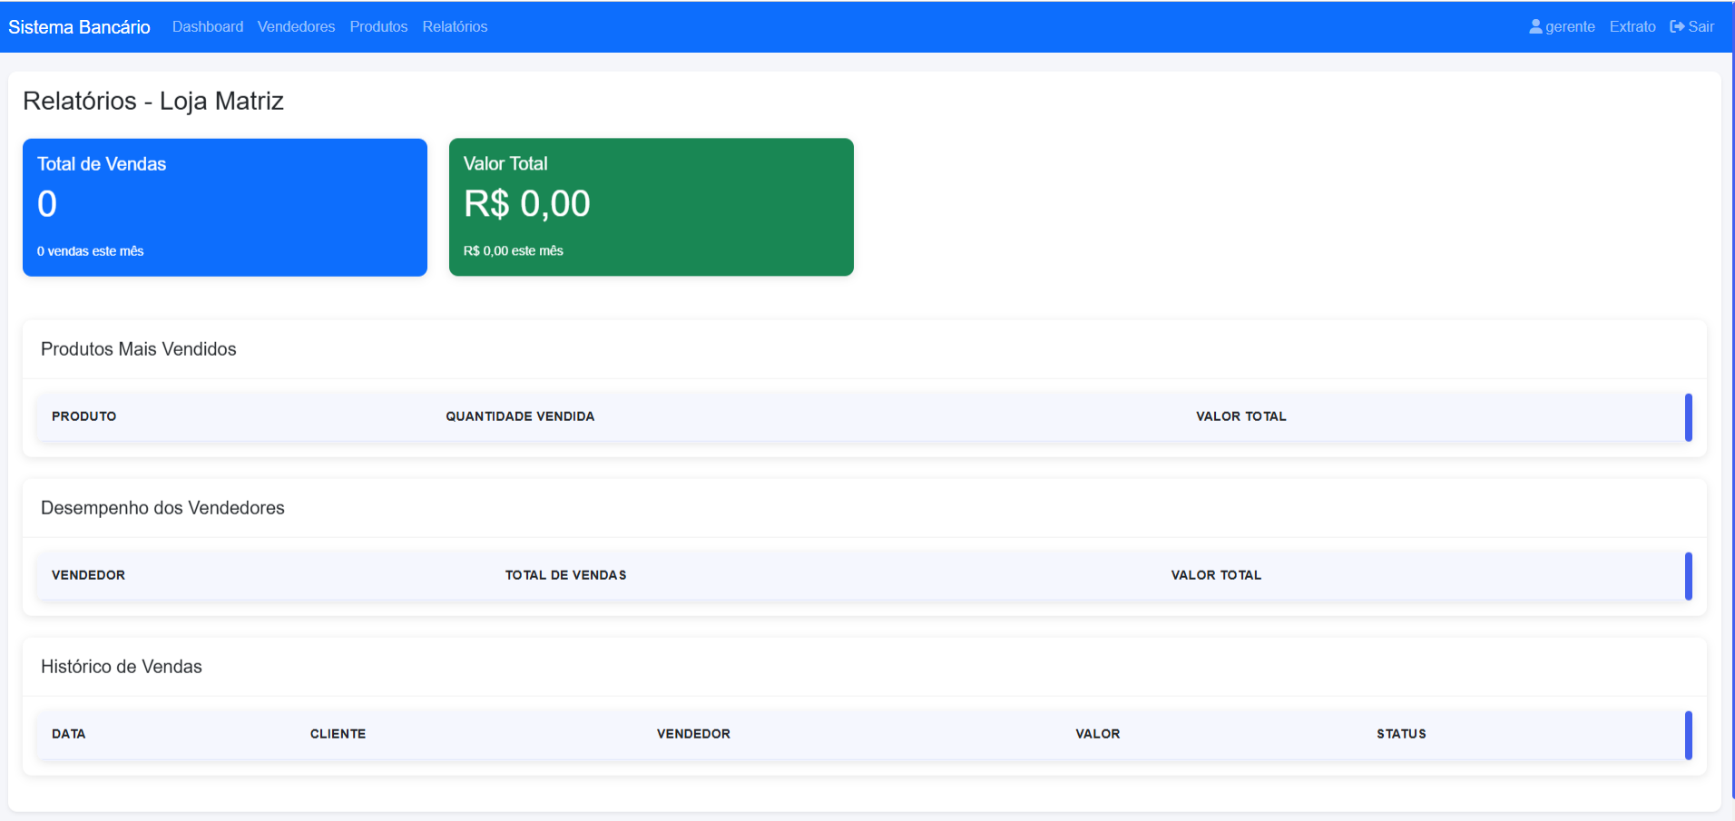The height and width of the screenshot is (821, 1735).
Task: Click the gerente user profile icon
Action: pos(1535,26)
